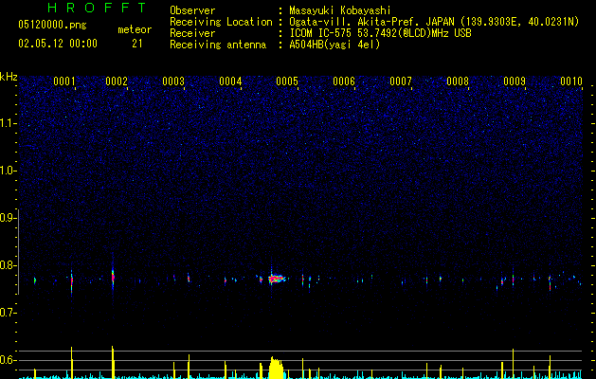Viewport: 596px width, 379px height.
Task: Click time marker 0001
Action: [x=63, y=81]
